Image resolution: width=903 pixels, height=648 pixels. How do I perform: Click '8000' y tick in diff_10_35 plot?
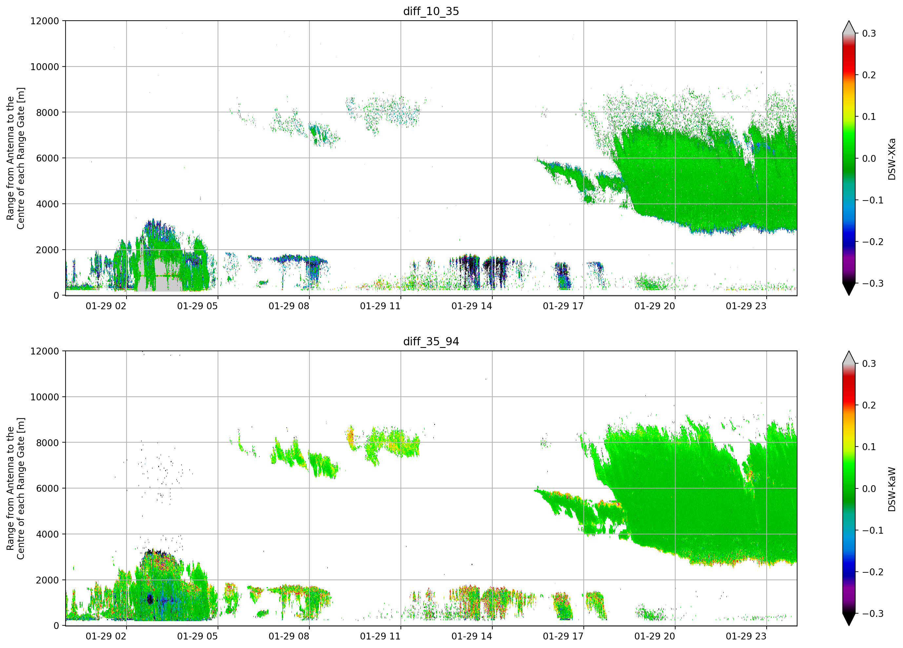tap(48, 112)
